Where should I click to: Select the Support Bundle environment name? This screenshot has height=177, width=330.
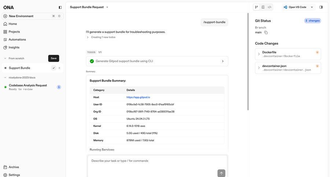click(19, 68)
